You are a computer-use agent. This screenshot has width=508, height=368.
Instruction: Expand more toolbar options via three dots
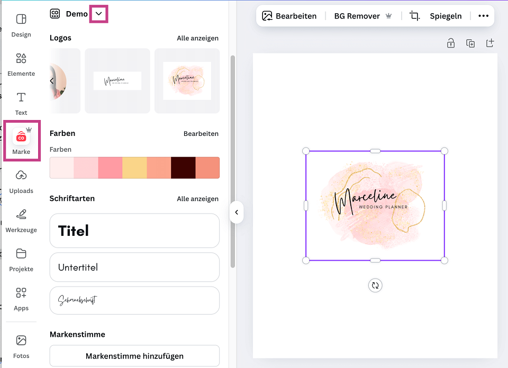pos(483,16)
